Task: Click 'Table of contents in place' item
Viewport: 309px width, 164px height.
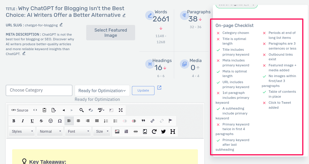Action: point(282,94)
